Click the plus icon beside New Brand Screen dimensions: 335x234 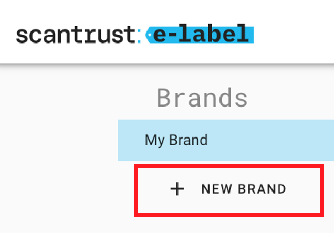click(x=177, y=189)
